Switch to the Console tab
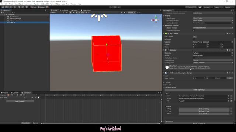 (15, 93)
